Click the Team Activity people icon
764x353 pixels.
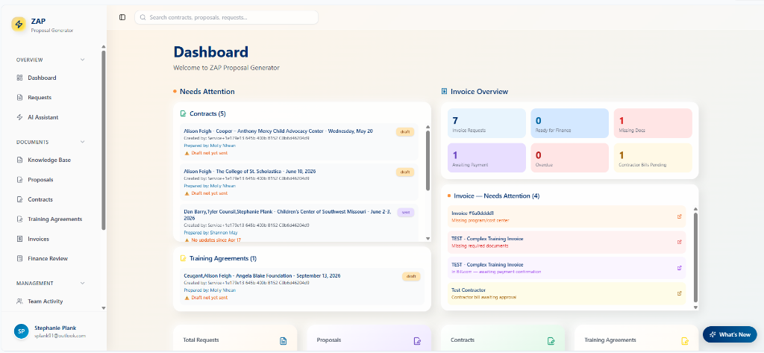coord(19,302)
